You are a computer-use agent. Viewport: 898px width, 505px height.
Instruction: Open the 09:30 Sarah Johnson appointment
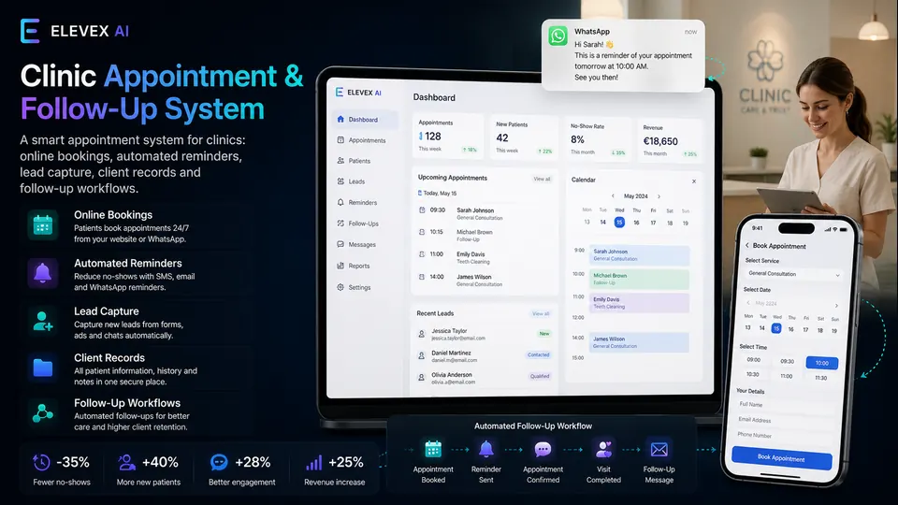(485, 213)
